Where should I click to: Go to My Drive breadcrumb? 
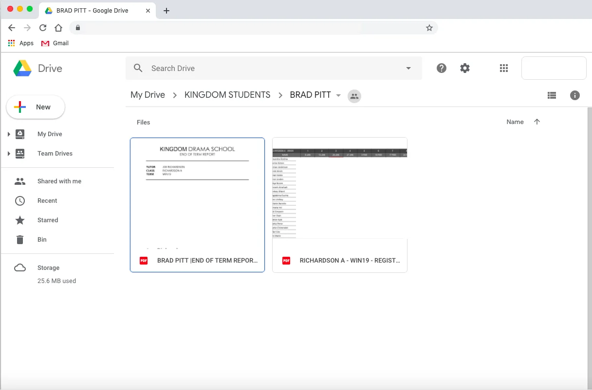point(148,95)
